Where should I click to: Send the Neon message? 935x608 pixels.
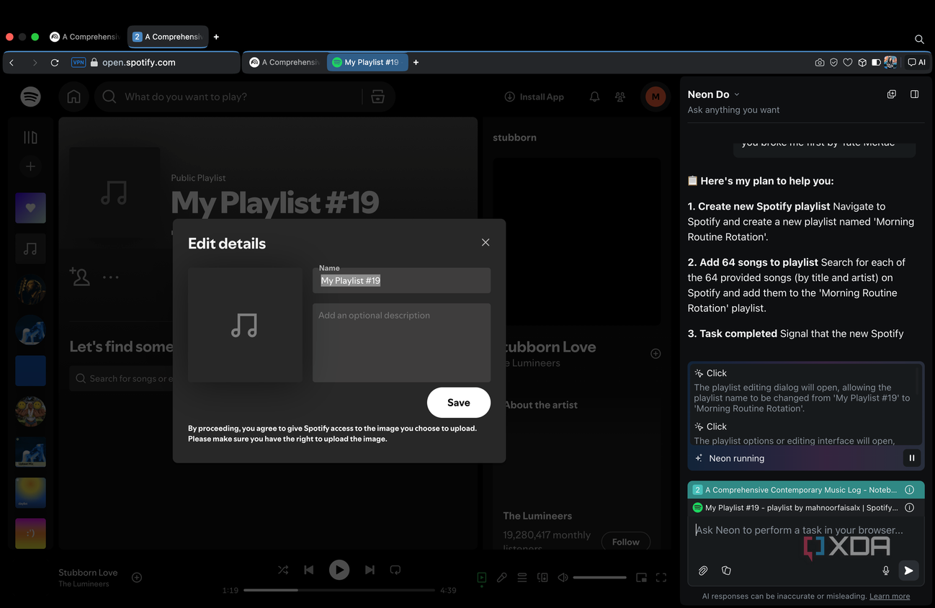click(909, 571)
